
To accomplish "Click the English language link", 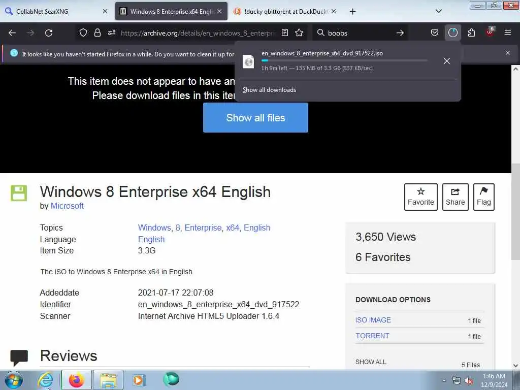I will point(151,240).
